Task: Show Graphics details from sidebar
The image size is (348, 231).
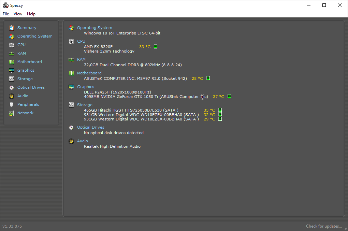Action: (x=26, y=70)
